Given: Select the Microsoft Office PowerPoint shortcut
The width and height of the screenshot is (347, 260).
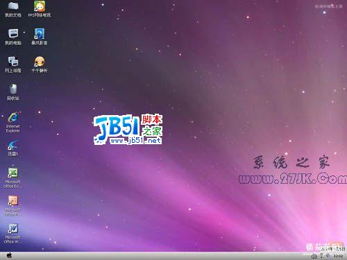Looking at the screenshot, I should (13, 206).
